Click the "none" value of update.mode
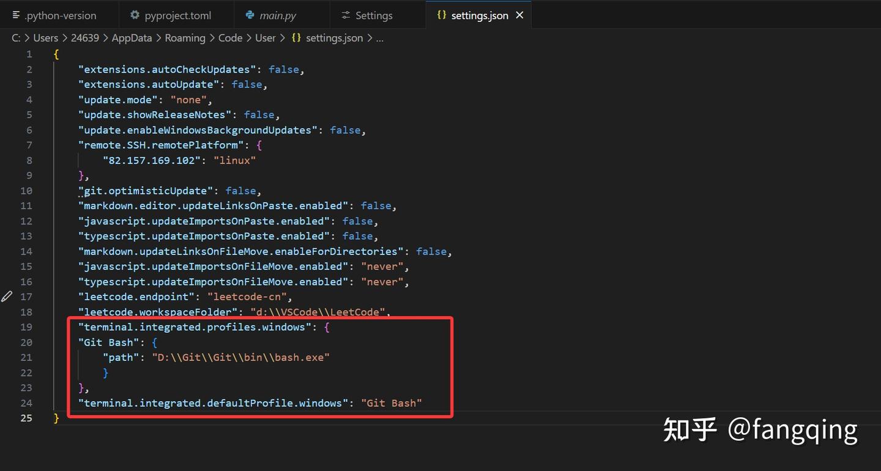This screenshot has height=471, width=881. point(188,100)
